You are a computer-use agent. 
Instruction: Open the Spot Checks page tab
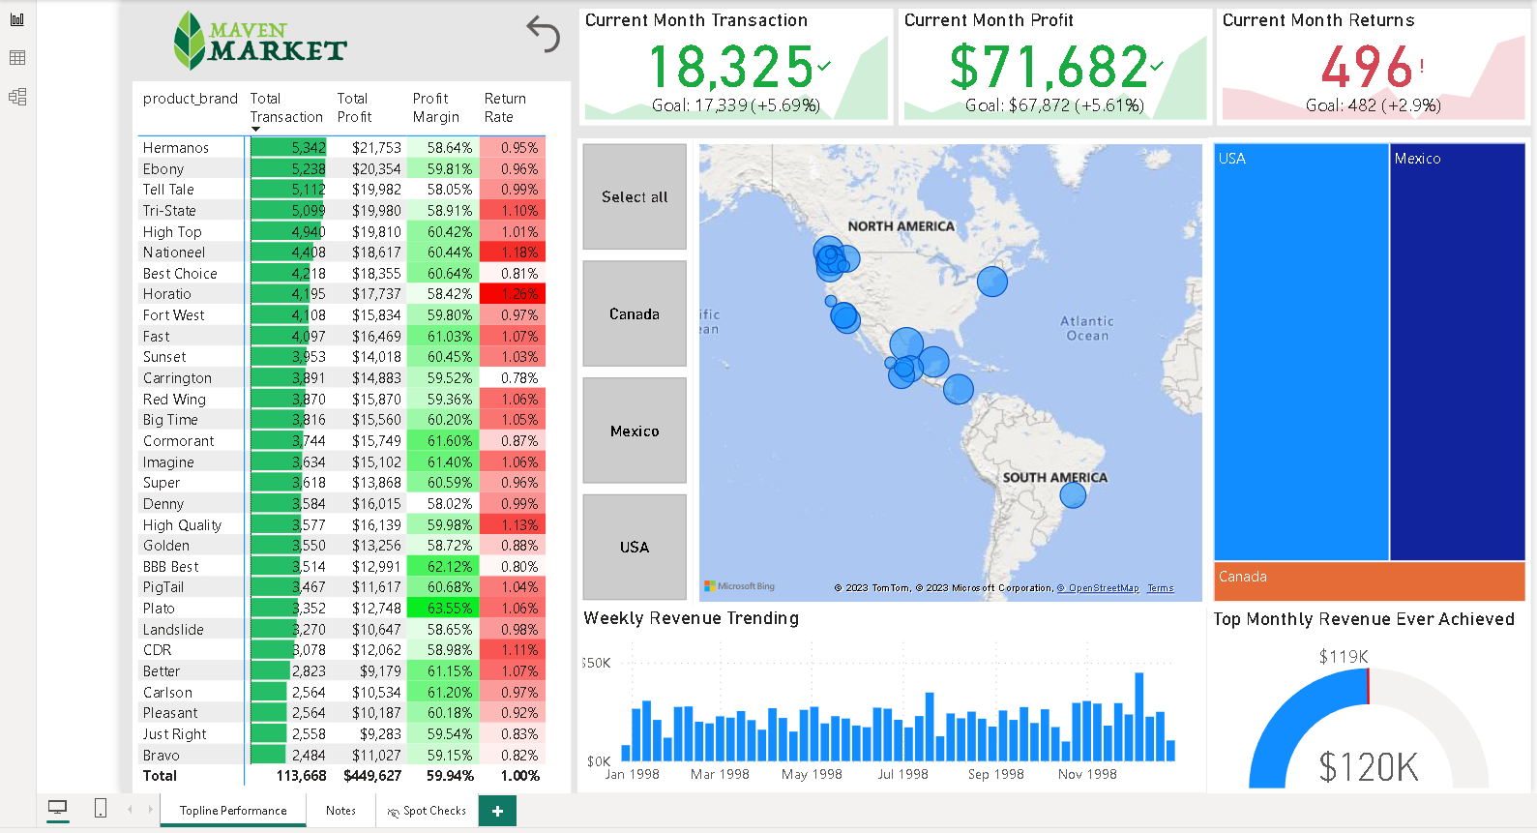[428, 811]
